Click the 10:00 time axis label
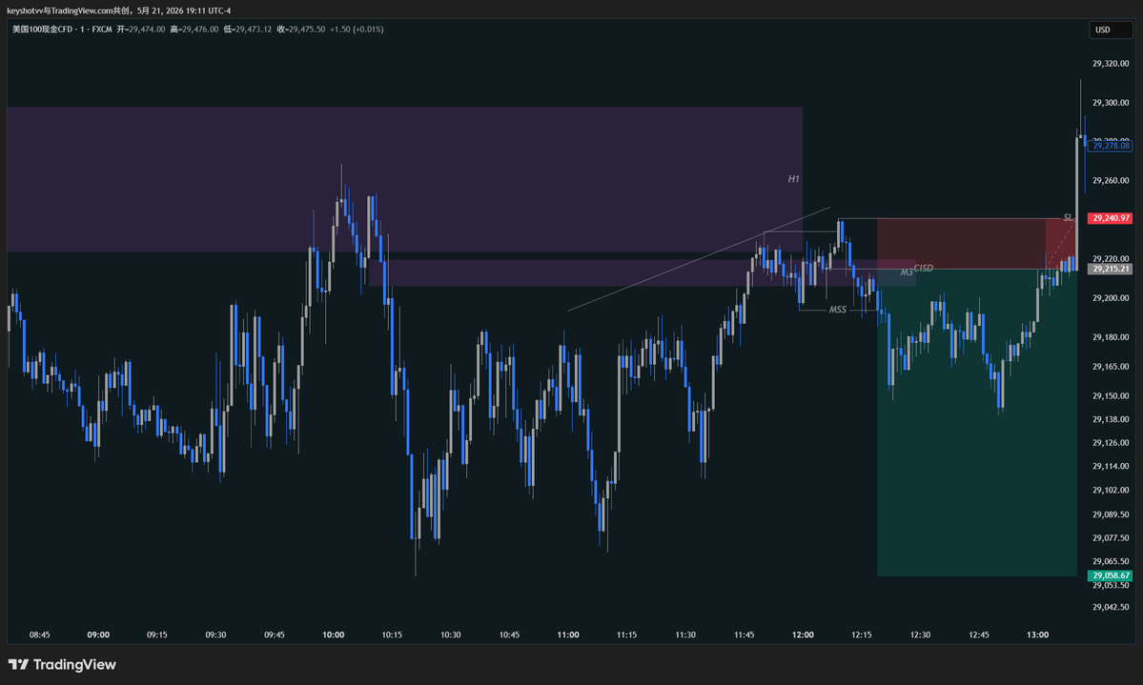The width and height of the screenshot is (1143, 685). pos(333,635)
